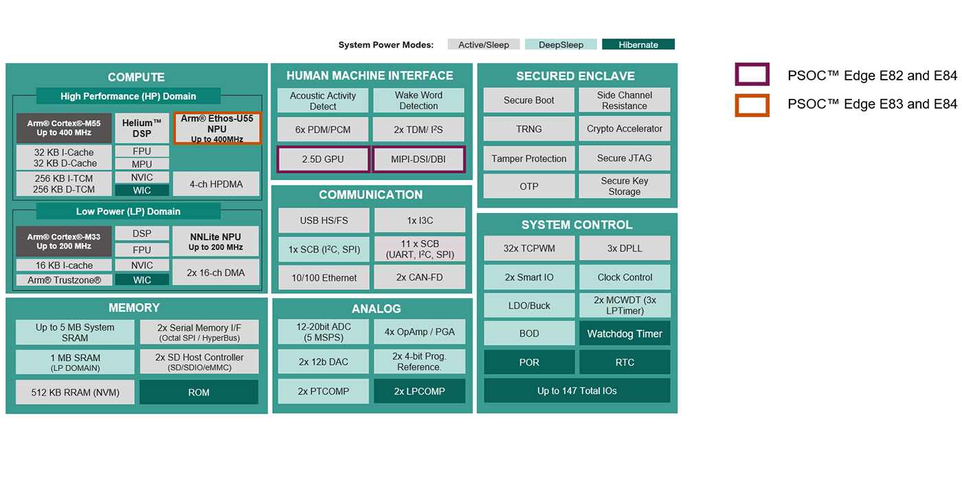Click the 2x SD Host Controller block
This screenshot has height=481, width=962.
[199, 362]
